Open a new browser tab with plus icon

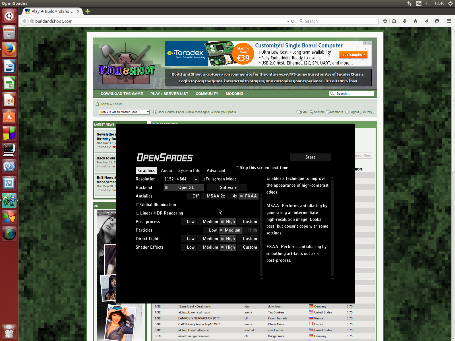(88, 11)
